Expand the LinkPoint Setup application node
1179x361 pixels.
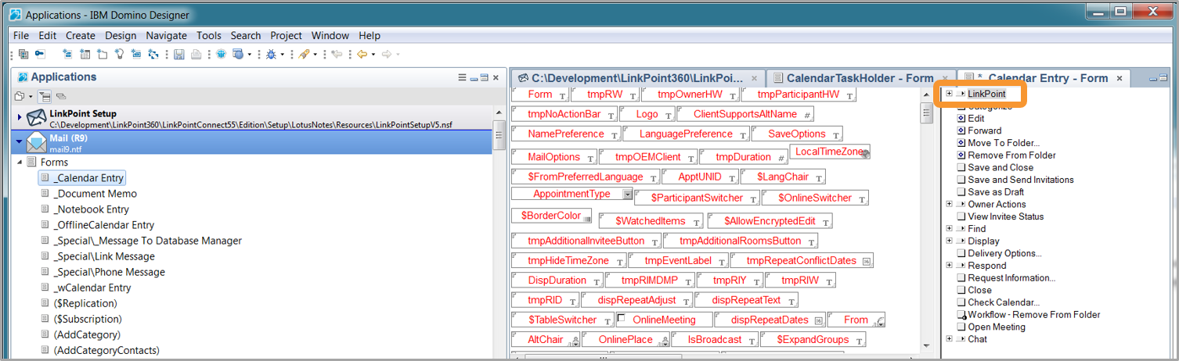pos(20,117)
